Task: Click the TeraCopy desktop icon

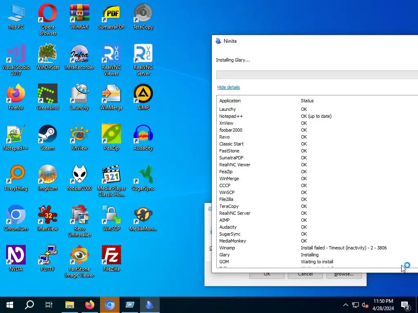Action: coord(143,16)
